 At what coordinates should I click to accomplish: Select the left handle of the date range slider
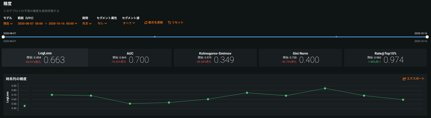click(x=3, y=37)
